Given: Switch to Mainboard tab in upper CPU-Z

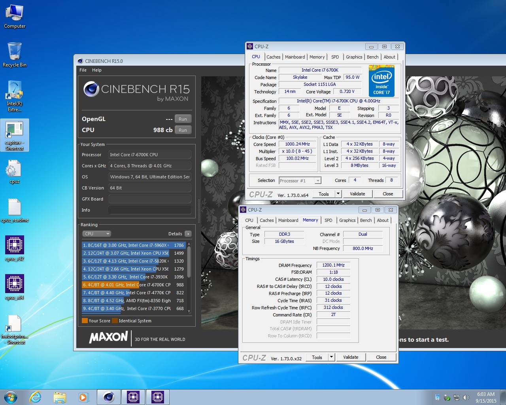Looking at the screenshot, I should 295,57.
